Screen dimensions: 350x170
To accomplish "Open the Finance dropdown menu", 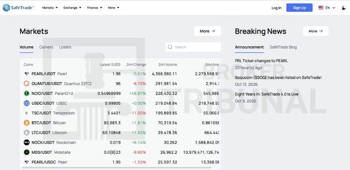I will (94, 7).
